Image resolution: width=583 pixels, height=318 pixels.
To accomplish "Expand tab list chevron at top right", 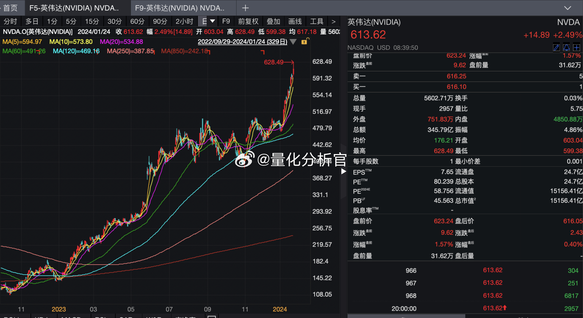I will coord(568,8).
